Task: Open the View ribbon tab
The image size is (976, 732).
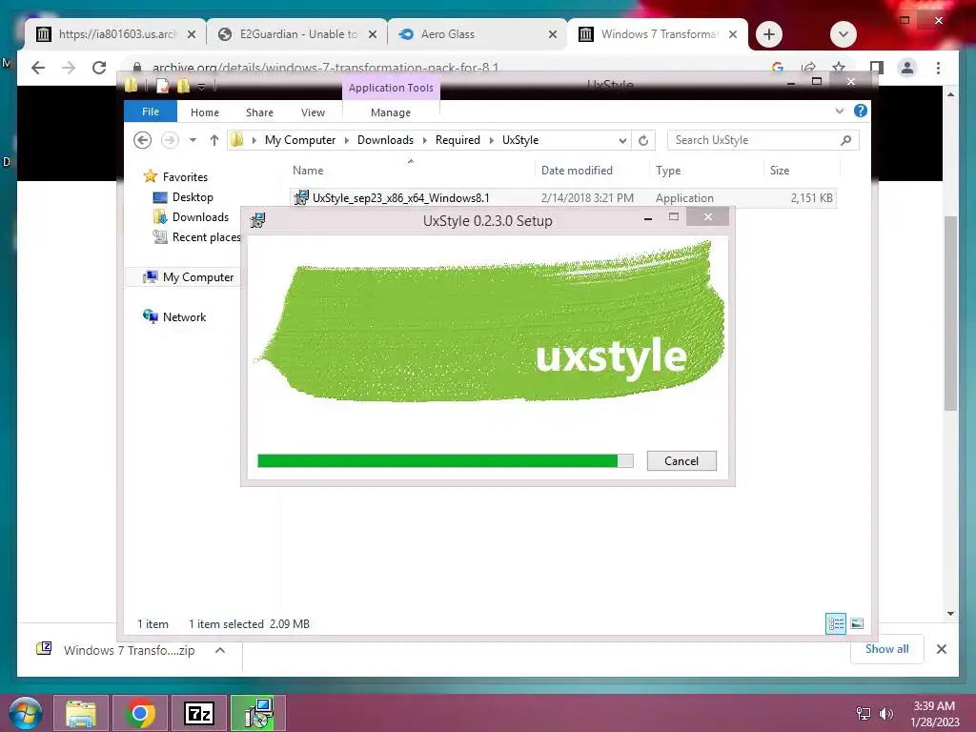Action: click(313, 112)
